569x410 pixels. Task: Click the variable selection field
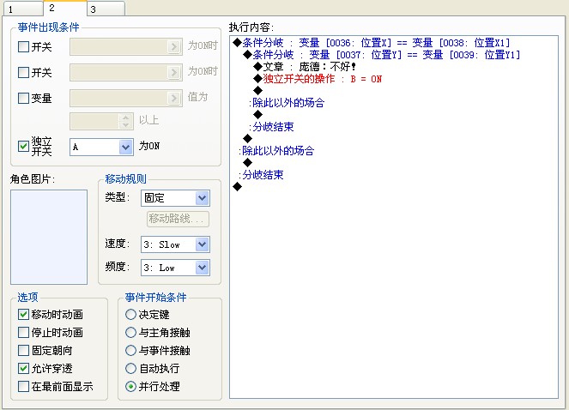126,98
